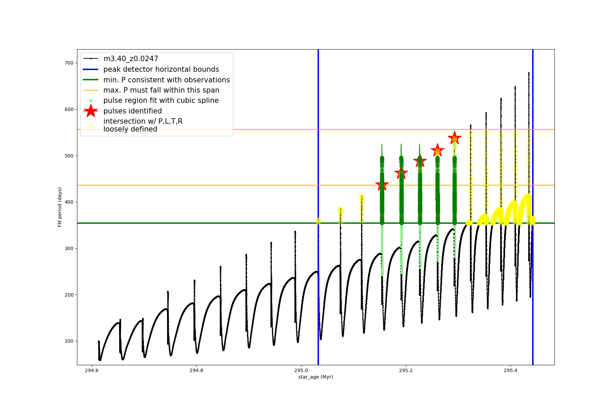The height and width of the screenshot is (410, 616).
Task: Click 'pulses identified' legend label
Action: (132, 111)
